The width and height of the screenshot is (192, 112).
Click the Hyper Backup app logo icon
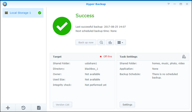(5, 4)
